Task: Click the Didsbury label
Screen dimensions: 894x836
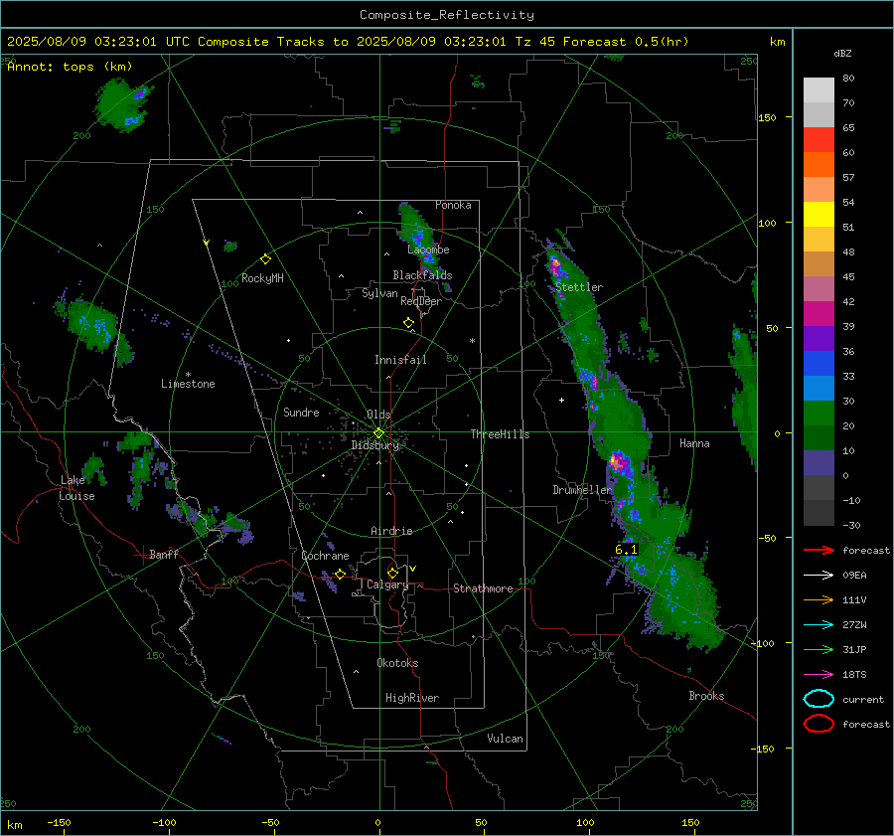Action: tap(374, 445)
